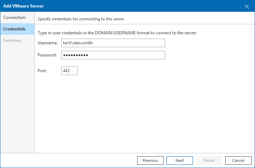Screen dimensions: 255x168
Task: Click the "Add VMware Server" title text
Action: (x=24, y=6)
